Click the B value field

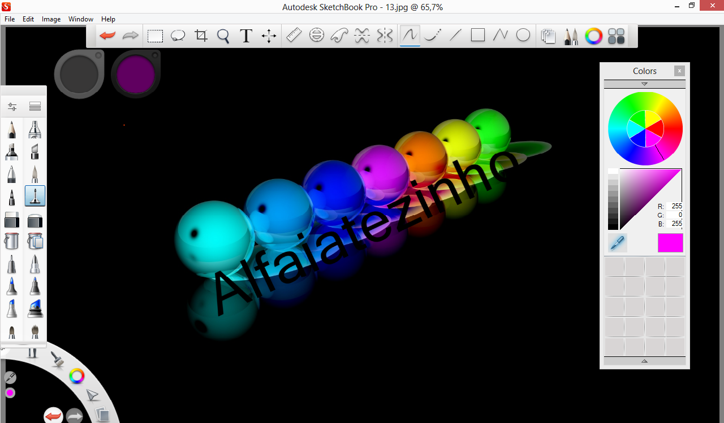click(675, 224)
